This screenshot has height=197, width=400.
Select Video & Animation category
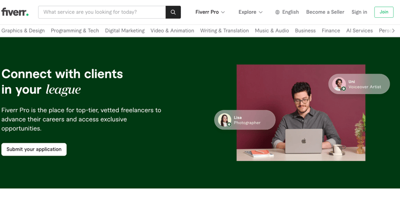click(x=172, y=31)
